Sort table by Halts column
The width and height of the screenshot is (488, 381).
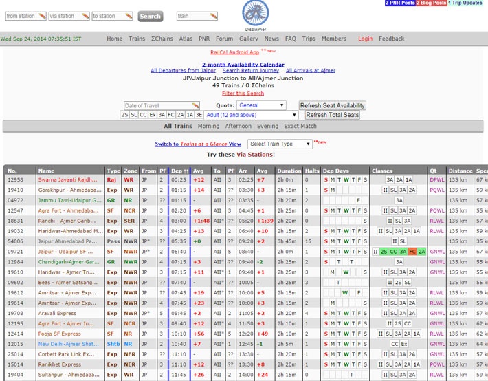312,171
